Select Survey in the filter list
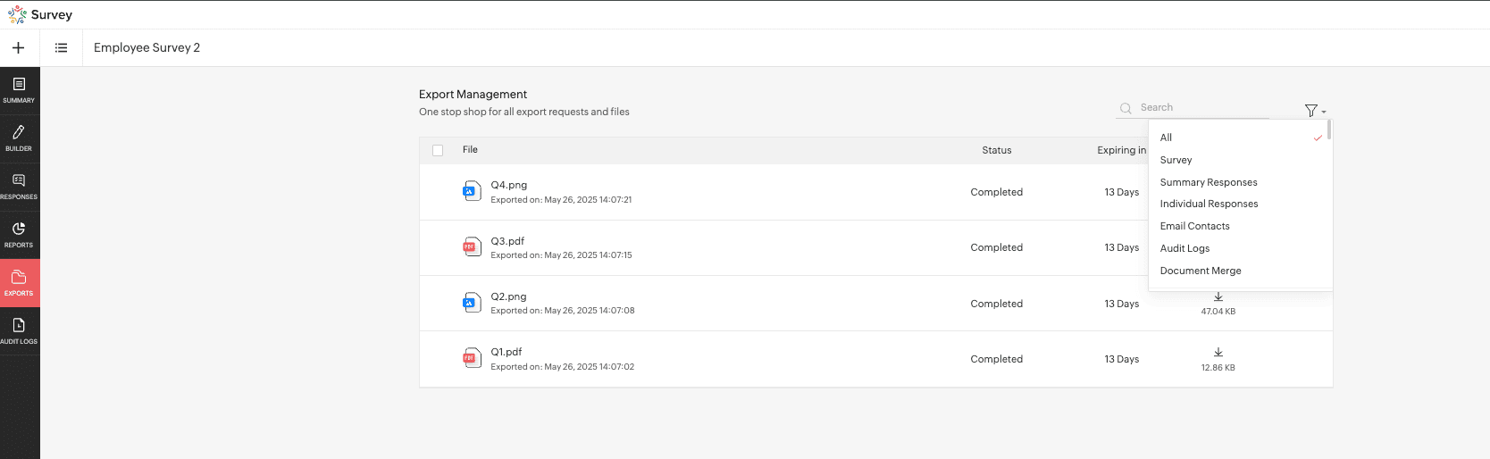This screenshot has width=1490, height=459. pyautogui.click(x=1176, y=160)
